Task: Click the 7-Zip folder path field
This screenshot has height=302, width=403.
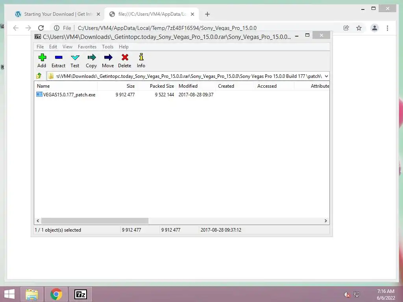Action: (188, 76)
